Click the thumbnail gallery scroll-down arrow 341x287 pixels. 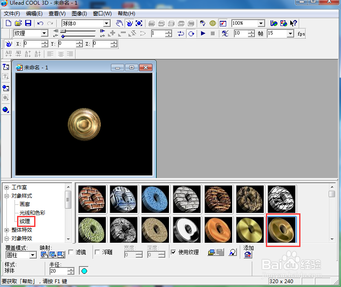click(332, 239)
